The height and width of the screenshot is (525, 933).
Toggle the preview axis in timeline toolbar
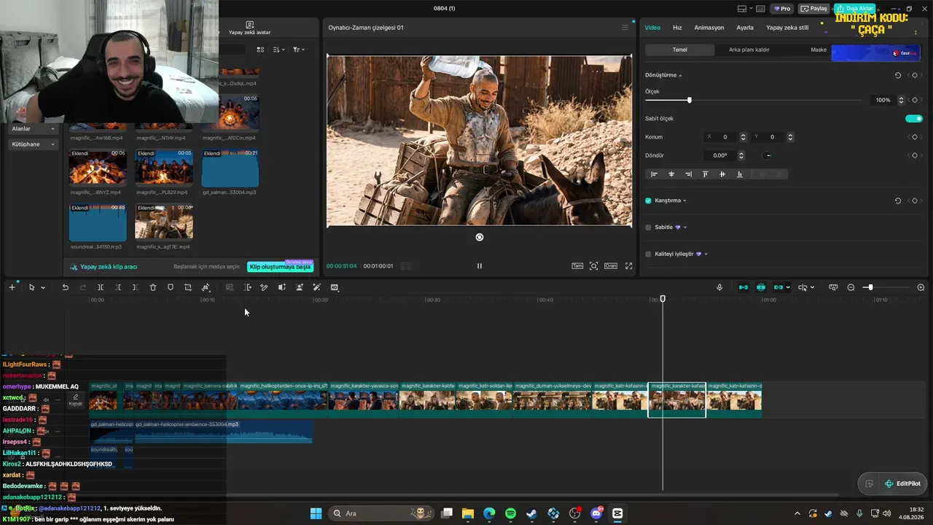[x=803, y=287]
